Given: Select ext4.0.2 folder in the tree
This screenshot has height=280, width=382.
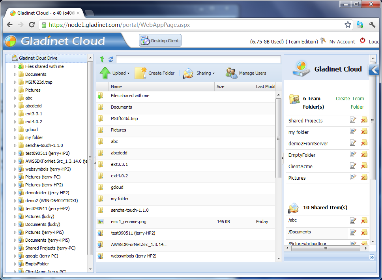Looking at the screenshot, I should [34, 122].
